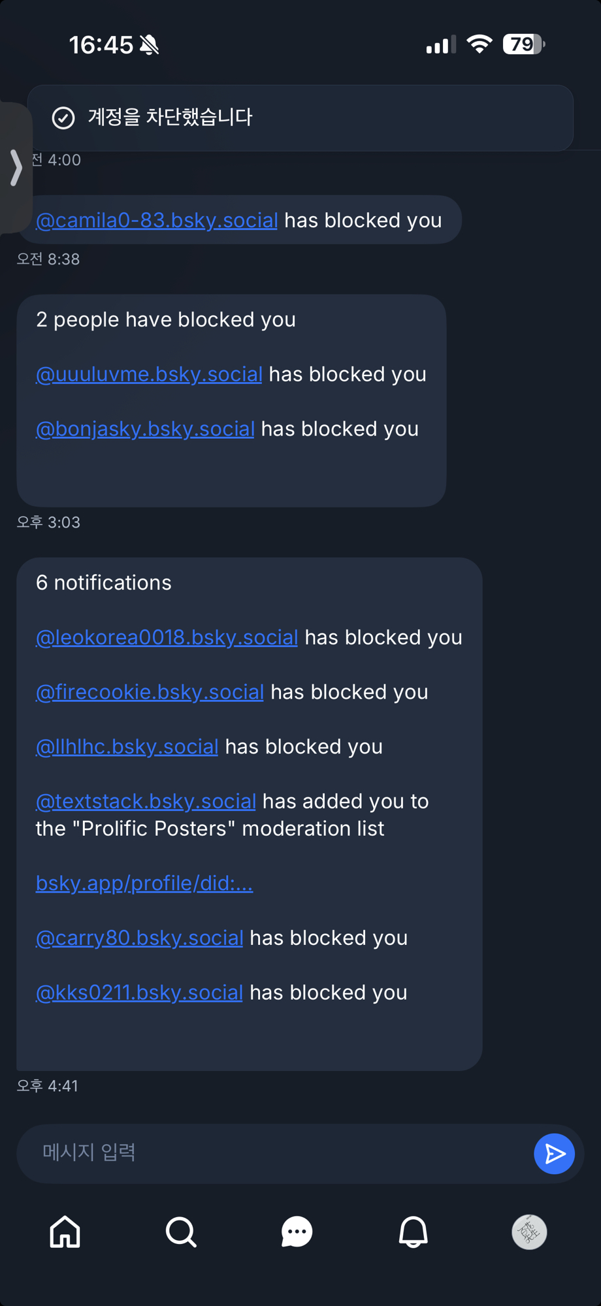Open @uuuluvme.bsky.social profile link

(x=149, y=374)
